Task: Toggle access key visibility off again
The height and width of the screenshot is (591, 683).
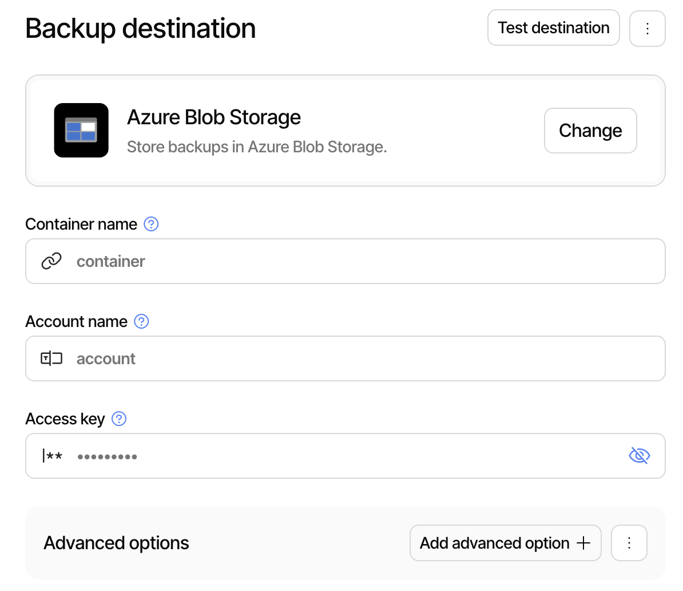Action: (x=639, y=455)
